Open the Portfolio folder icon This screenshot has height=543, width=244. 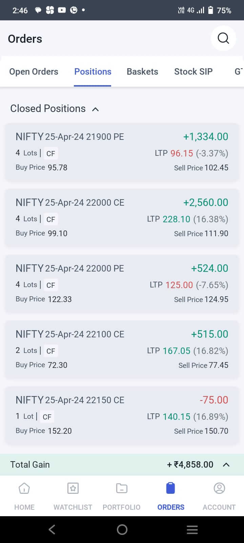tap(122, 489)
